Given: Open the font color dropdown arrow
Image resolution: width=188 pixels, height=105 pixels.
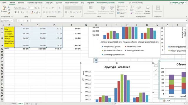Looking at the screenshot, I should [39, 12].
